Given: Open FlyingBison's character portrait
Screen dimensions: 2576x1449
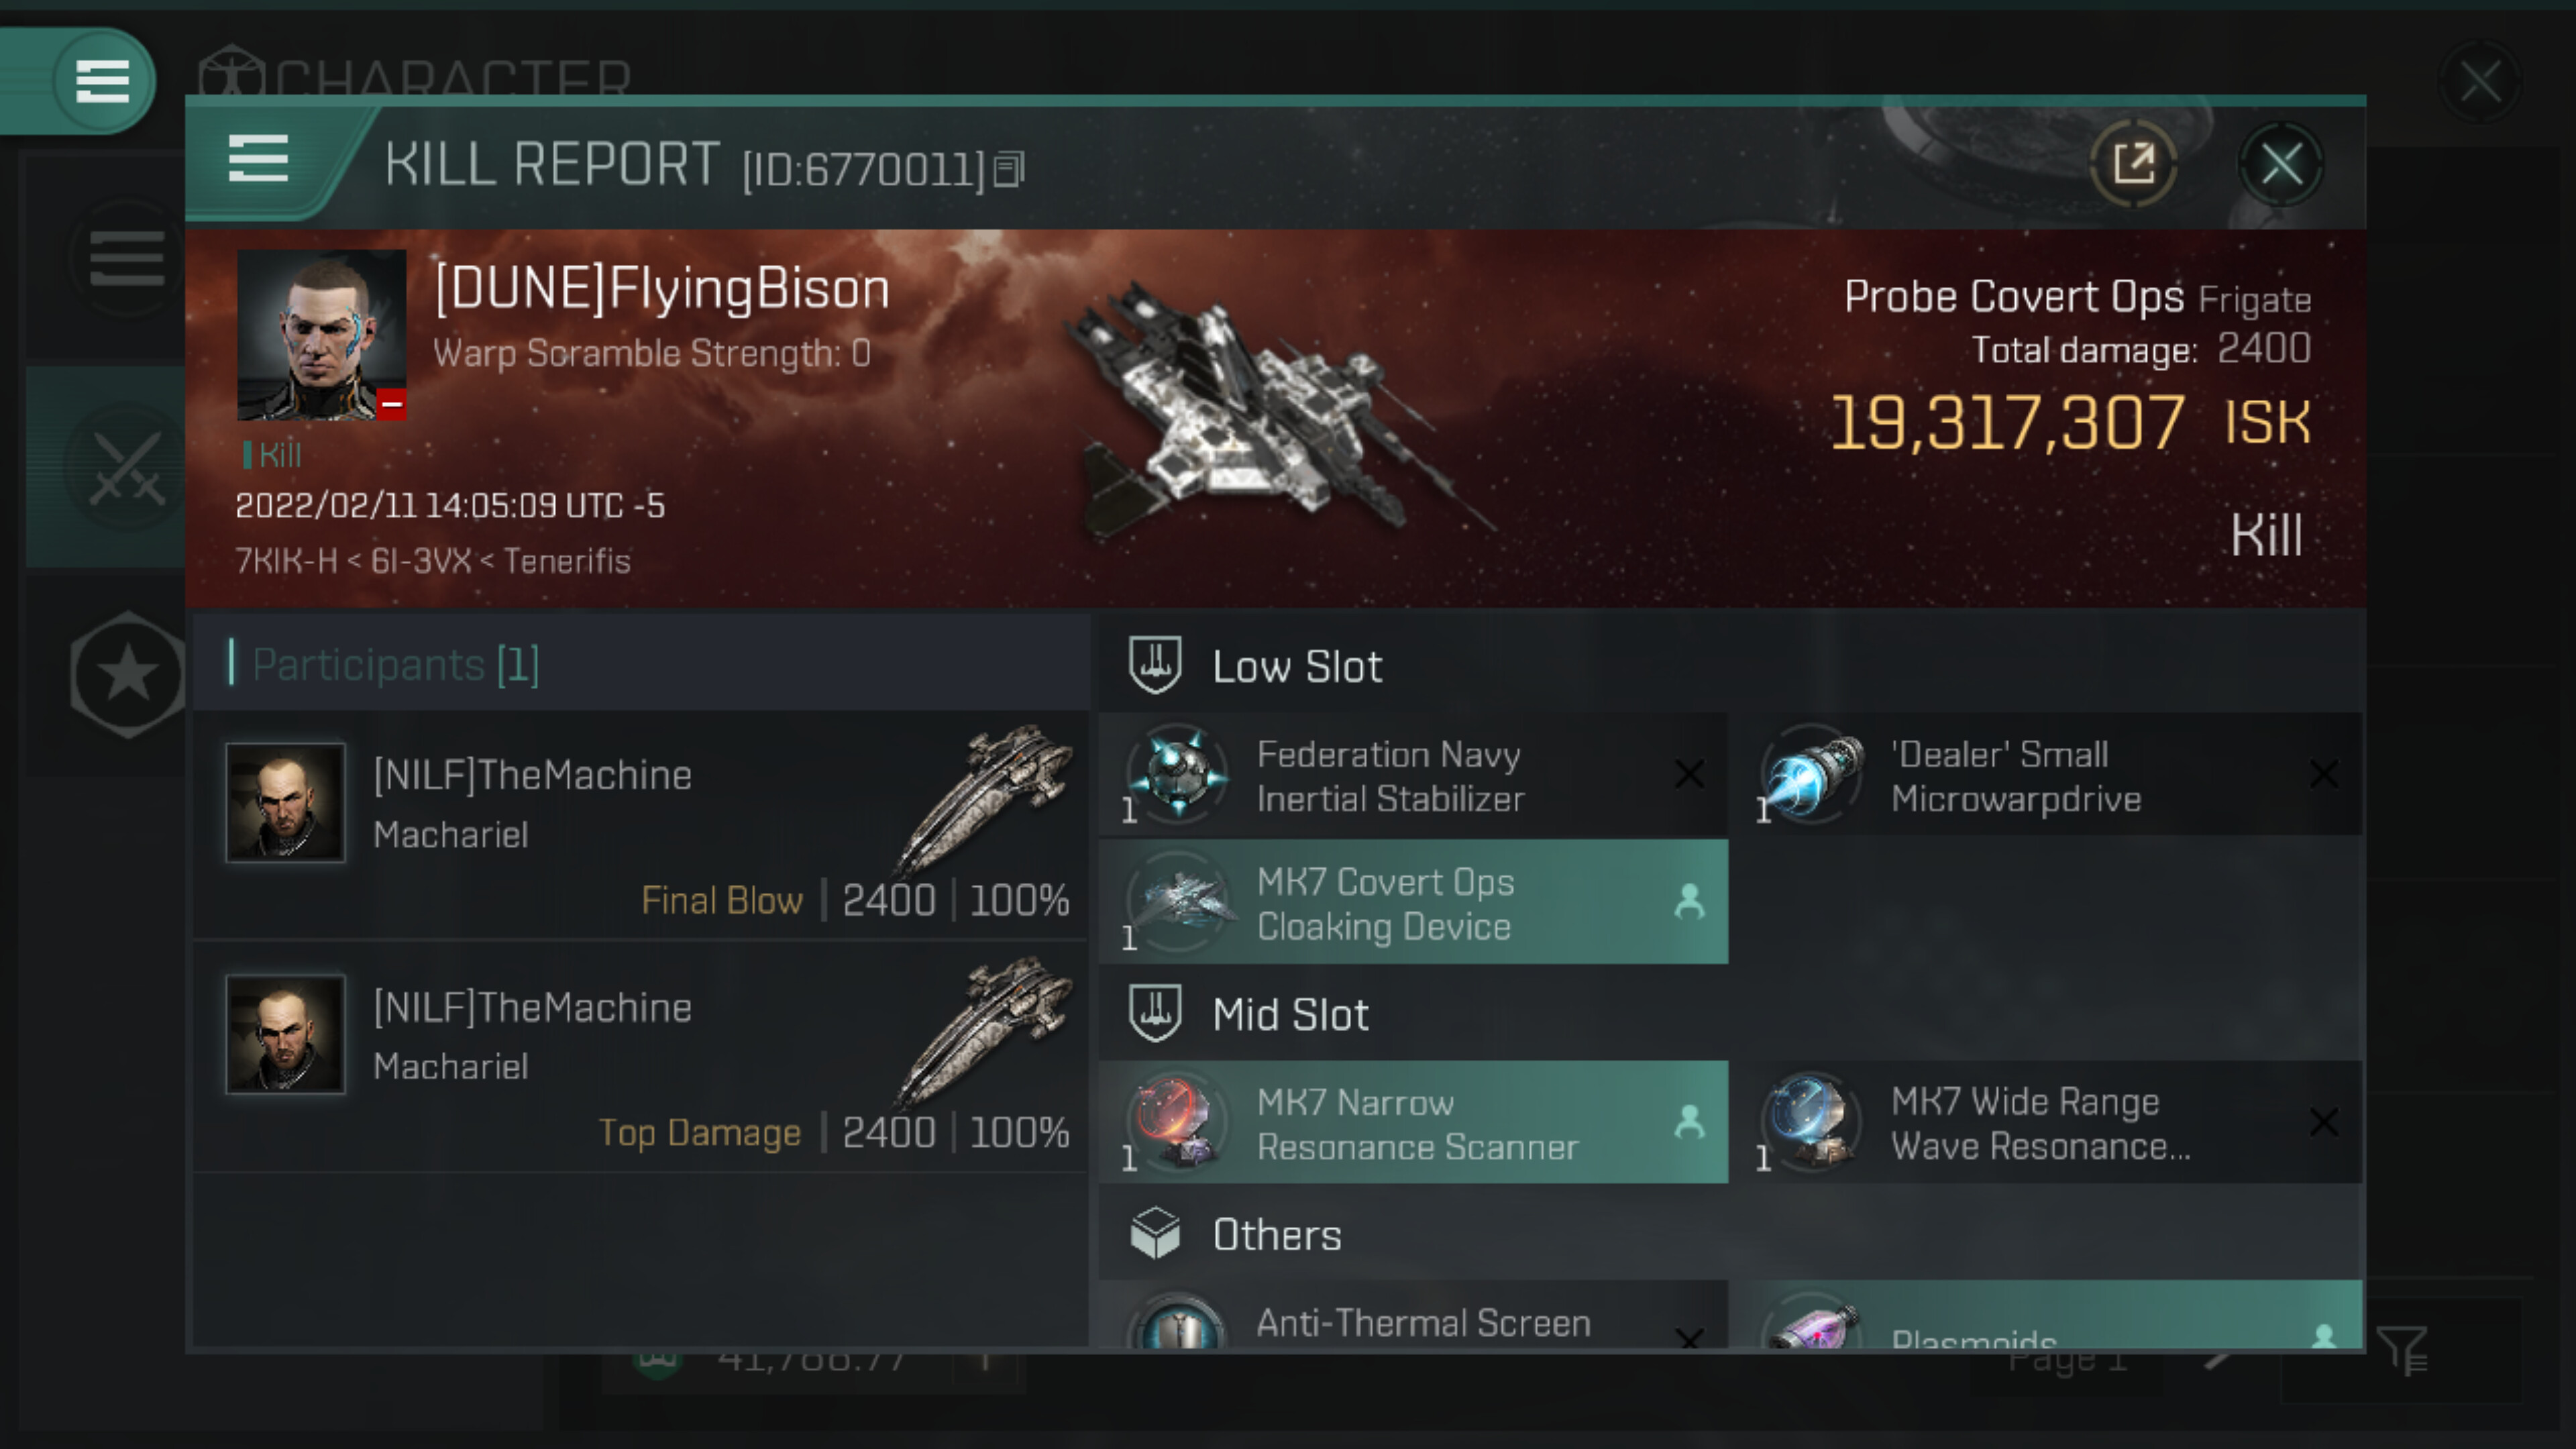Looking at the screenshot, I should [x=321, y=334].
